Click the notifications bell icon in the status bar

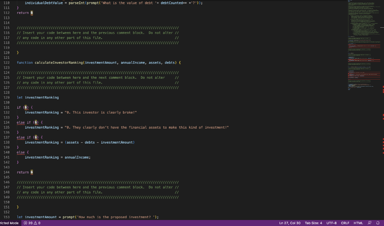tap(378, 223)
